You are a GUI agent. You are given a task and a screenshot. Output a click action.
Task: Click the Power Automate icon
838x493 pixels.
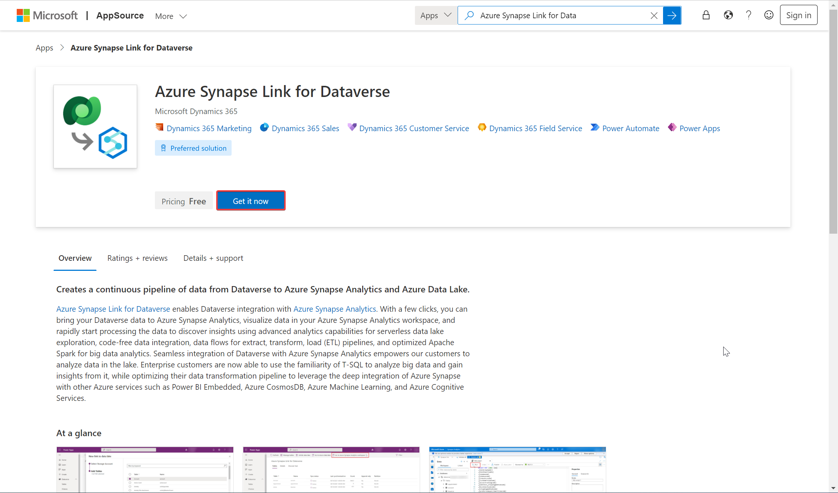tap(594, 128)
